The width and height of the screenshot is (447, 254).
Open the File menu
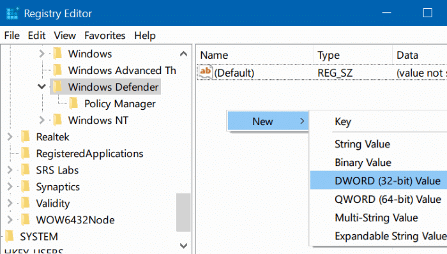pos(12,36)
